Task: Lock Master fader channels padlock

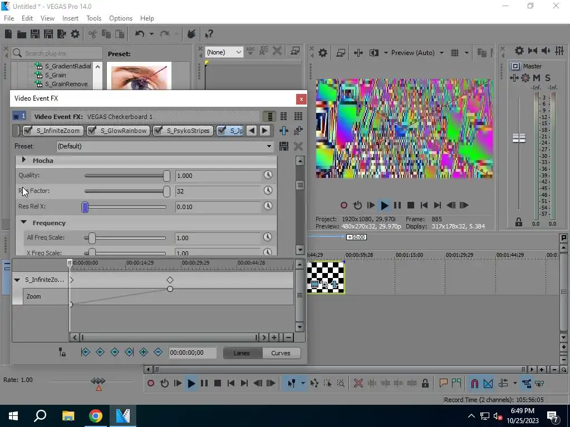Action: 519,222
